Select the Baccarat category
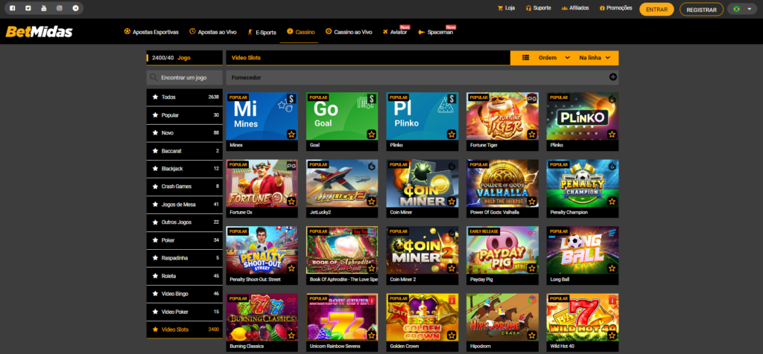This screenshot has width=763, height=354. (x=185, y=151)
